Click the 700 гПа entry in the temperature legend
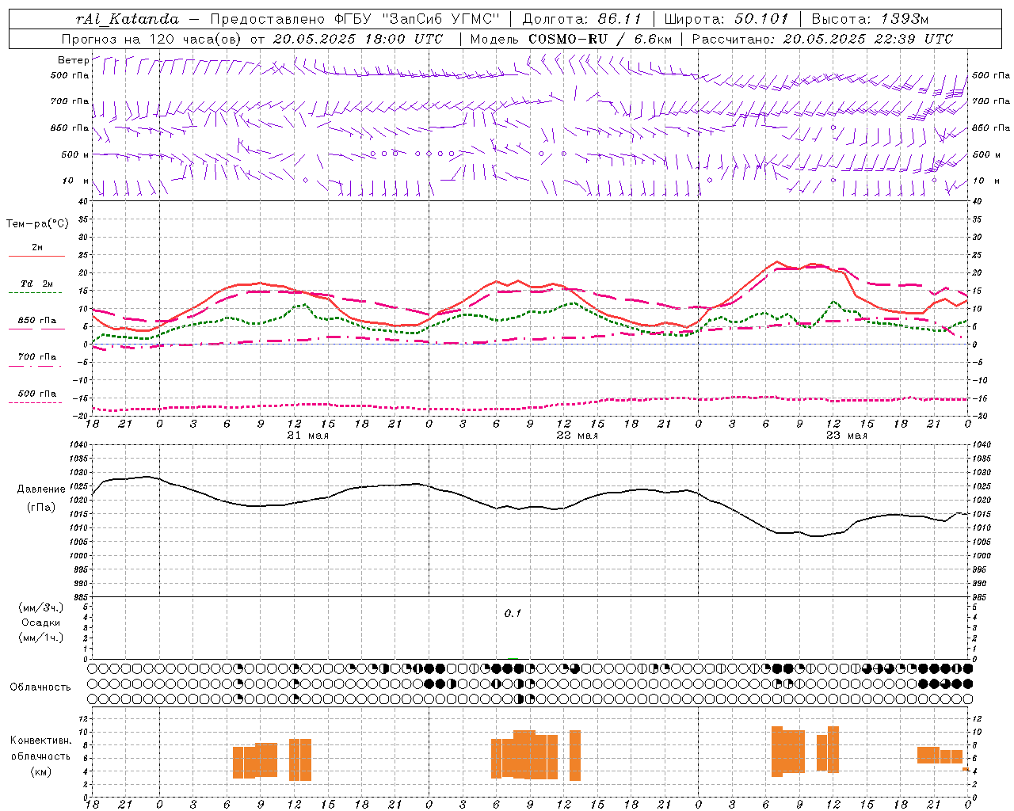 pos(36,356)
